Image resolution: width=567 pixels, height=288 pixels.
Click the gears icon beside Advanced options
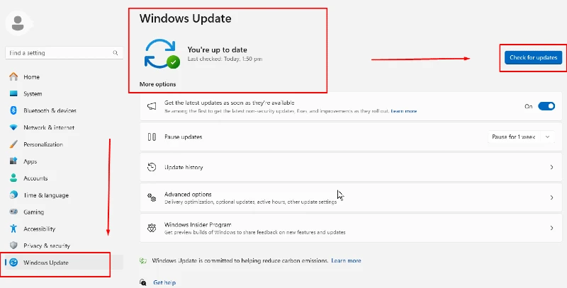click(x=152, y=197)
